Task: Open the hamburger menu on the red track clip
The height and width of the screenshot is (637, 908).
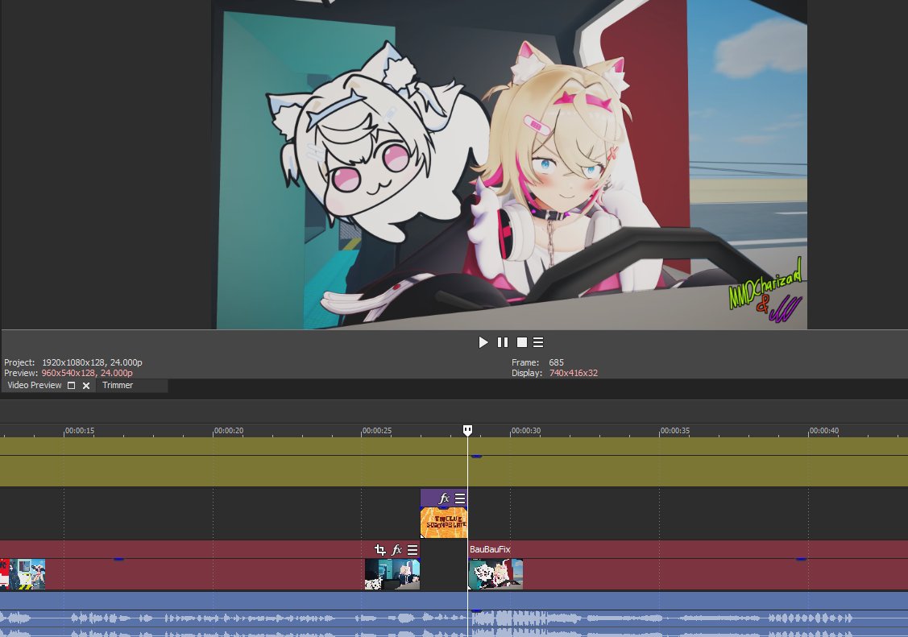Action: coord(413,550)
